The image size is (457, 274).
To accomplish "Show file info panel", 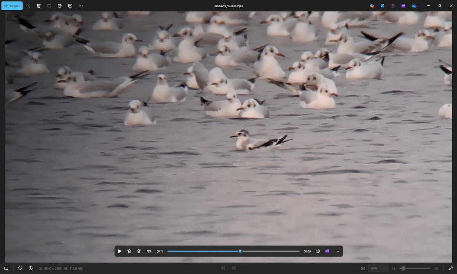I will (30, 268).
